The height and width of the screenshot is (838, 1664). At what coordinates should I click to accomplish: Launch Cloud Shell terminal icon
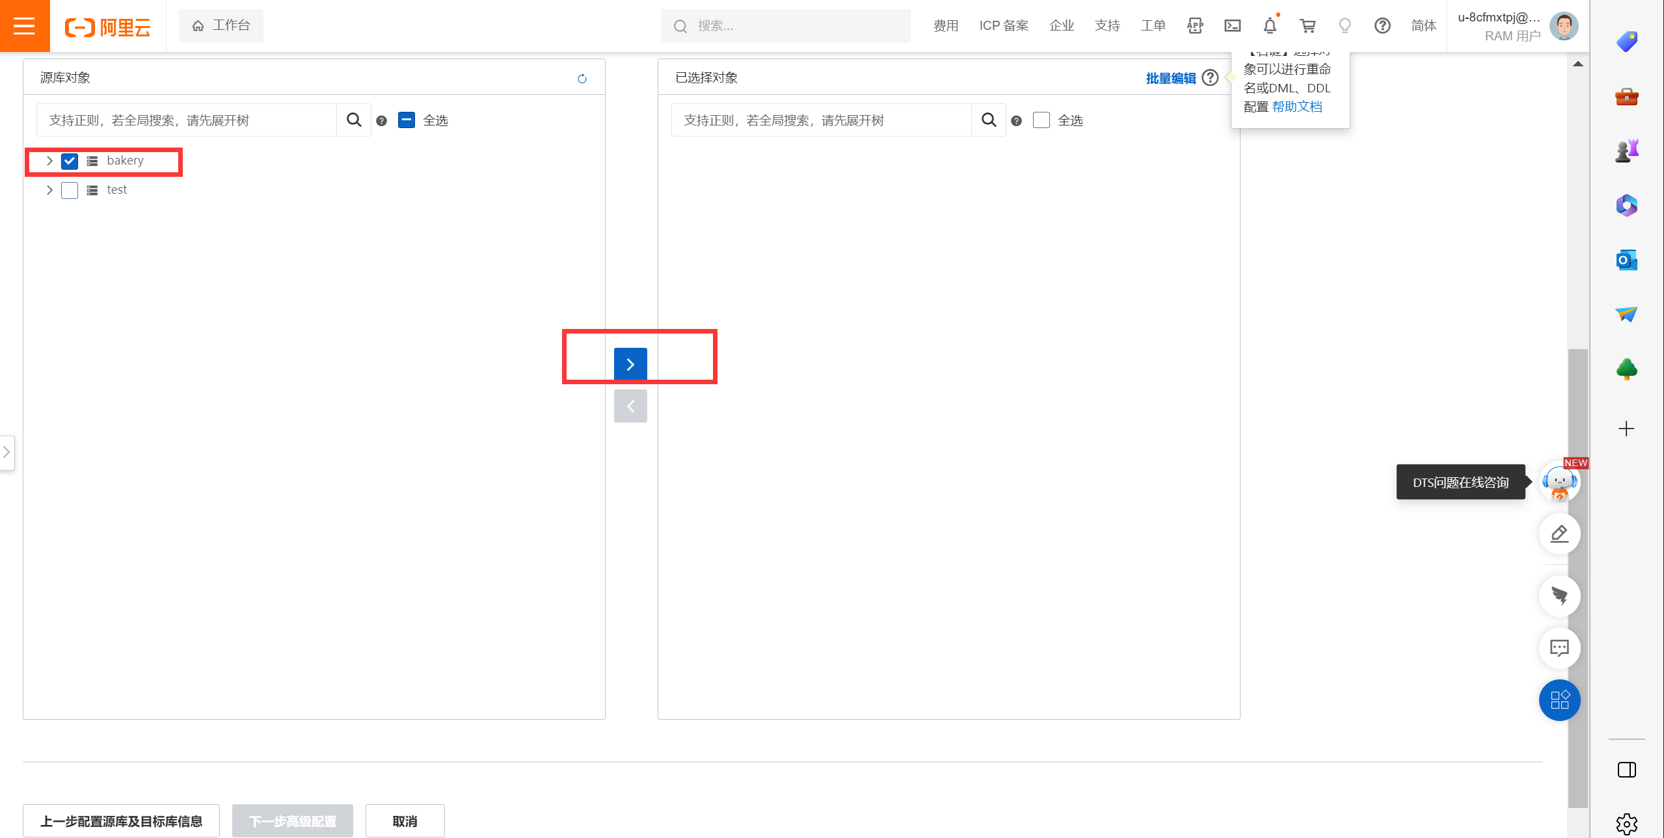pyautogui.click(x=1233, y=26)
